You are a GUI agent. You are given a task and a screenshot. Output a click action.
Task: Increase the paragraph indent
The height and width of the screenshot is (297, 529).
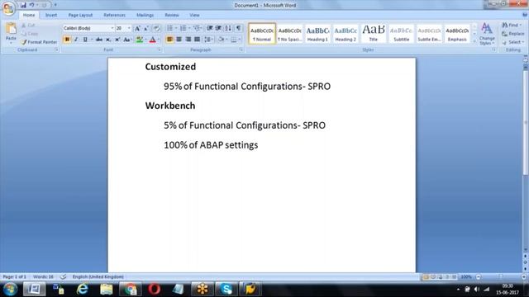[x=218, y=28]
